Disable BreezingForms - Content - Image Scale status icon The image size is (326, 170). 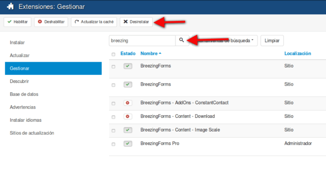[x=128, y=130]
